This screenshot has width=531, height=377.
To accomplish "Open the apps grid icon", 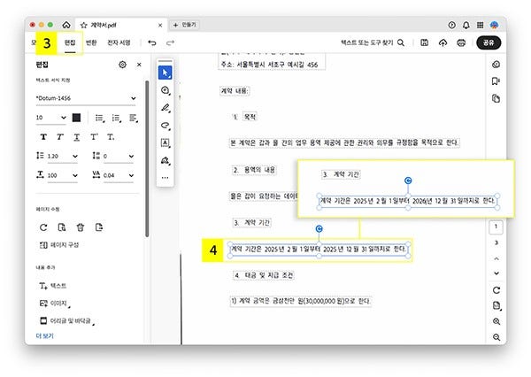I will (x=481, y=25).
